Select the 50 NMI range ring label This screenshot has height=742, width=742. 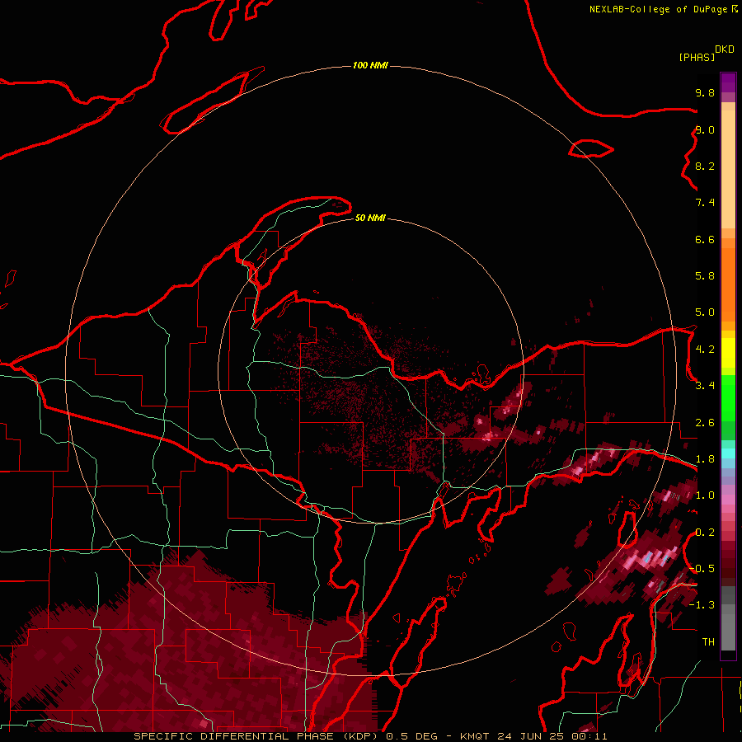coord(370,218)
